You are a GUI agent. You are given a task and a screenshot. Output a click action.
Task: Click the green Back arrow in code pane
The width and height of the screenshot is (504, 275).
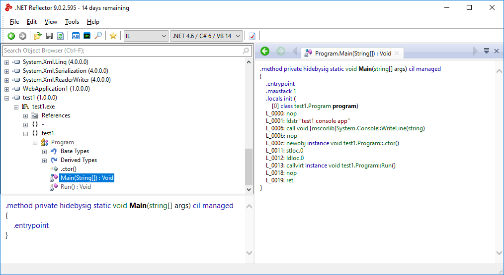pyautogui.click(x=265, y=51)
